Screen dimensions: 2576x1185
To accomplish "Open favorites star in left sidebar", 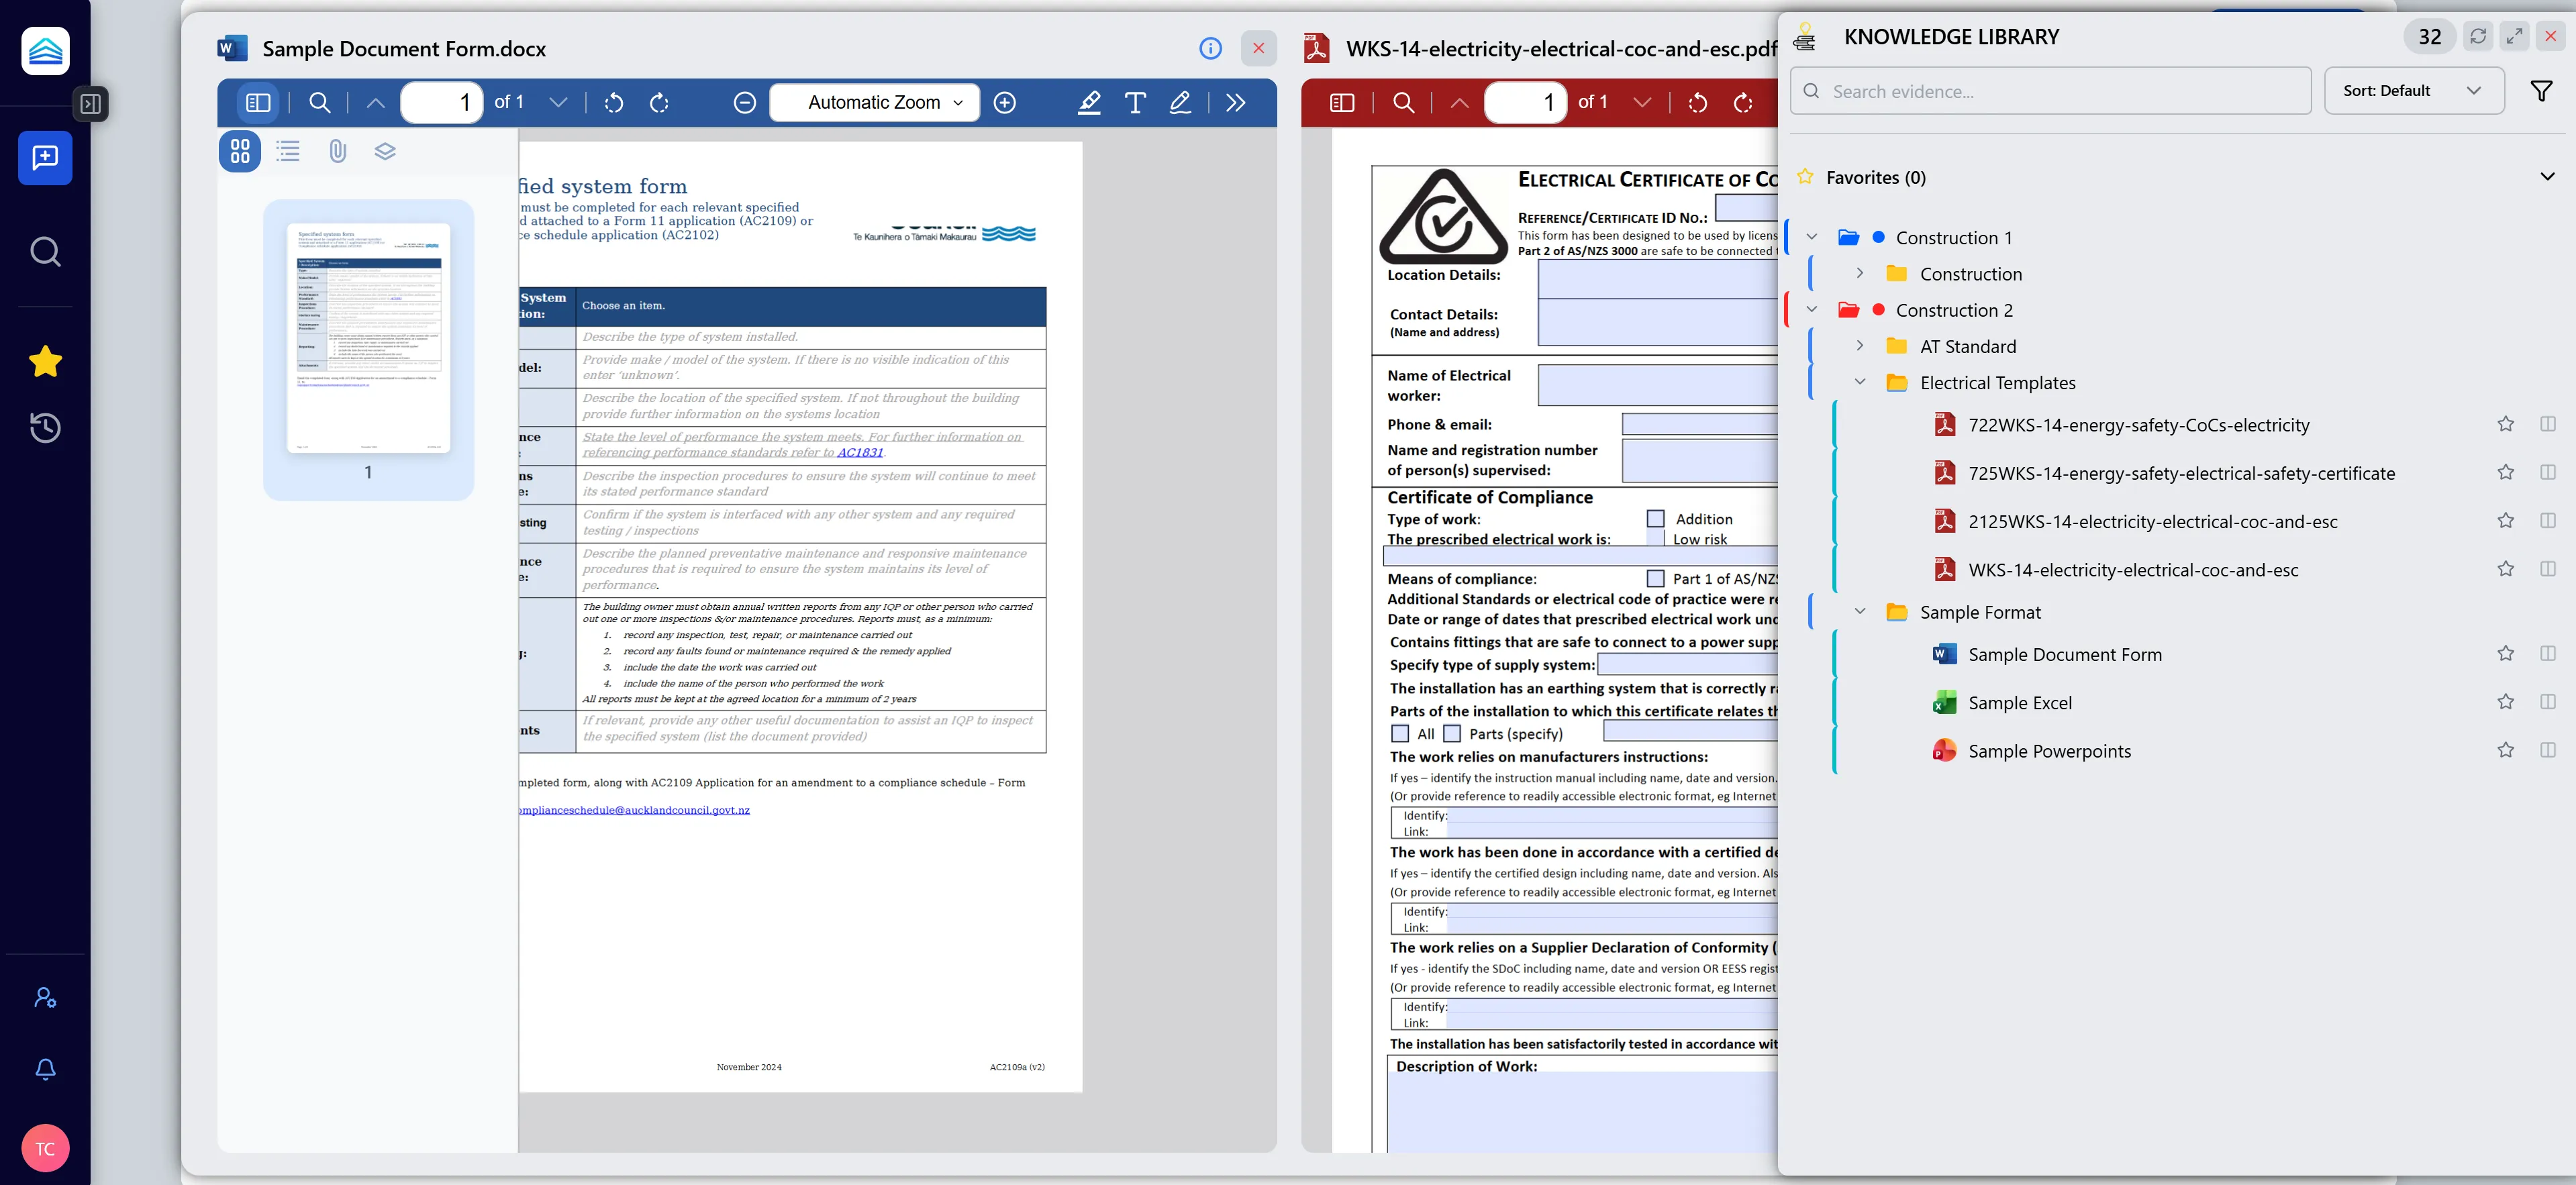I will [45, 361].
